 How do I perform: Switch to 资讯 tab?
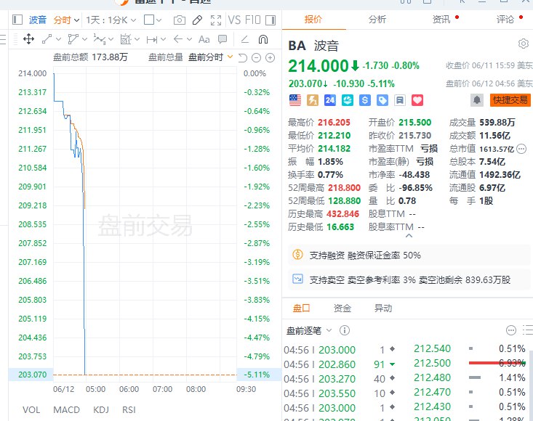tap(441, 20)
